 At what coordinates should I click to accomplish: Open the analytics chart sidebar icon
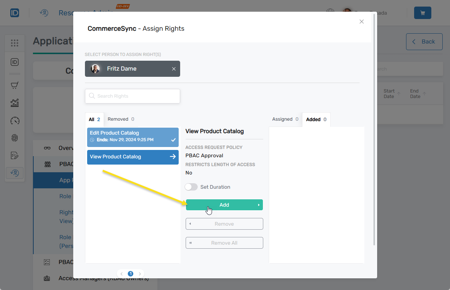15,103
